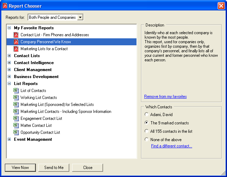Click the My Favorite Reports heading
The width and height of the screenshot is (227, 177).
(x=34, y=28)
